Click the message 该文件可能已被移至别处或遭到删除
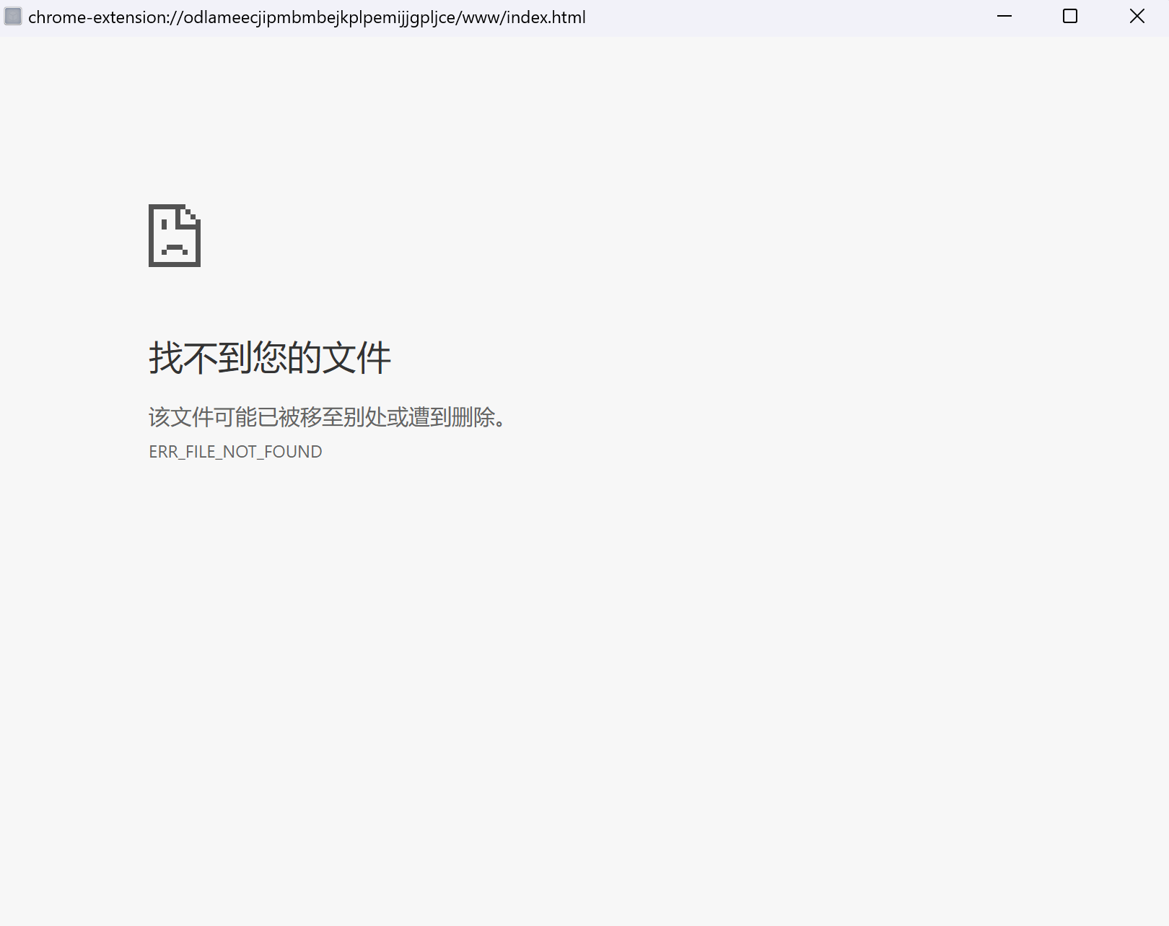The width and height of the screenshot is (1169, 926). [x=328, y=417]
